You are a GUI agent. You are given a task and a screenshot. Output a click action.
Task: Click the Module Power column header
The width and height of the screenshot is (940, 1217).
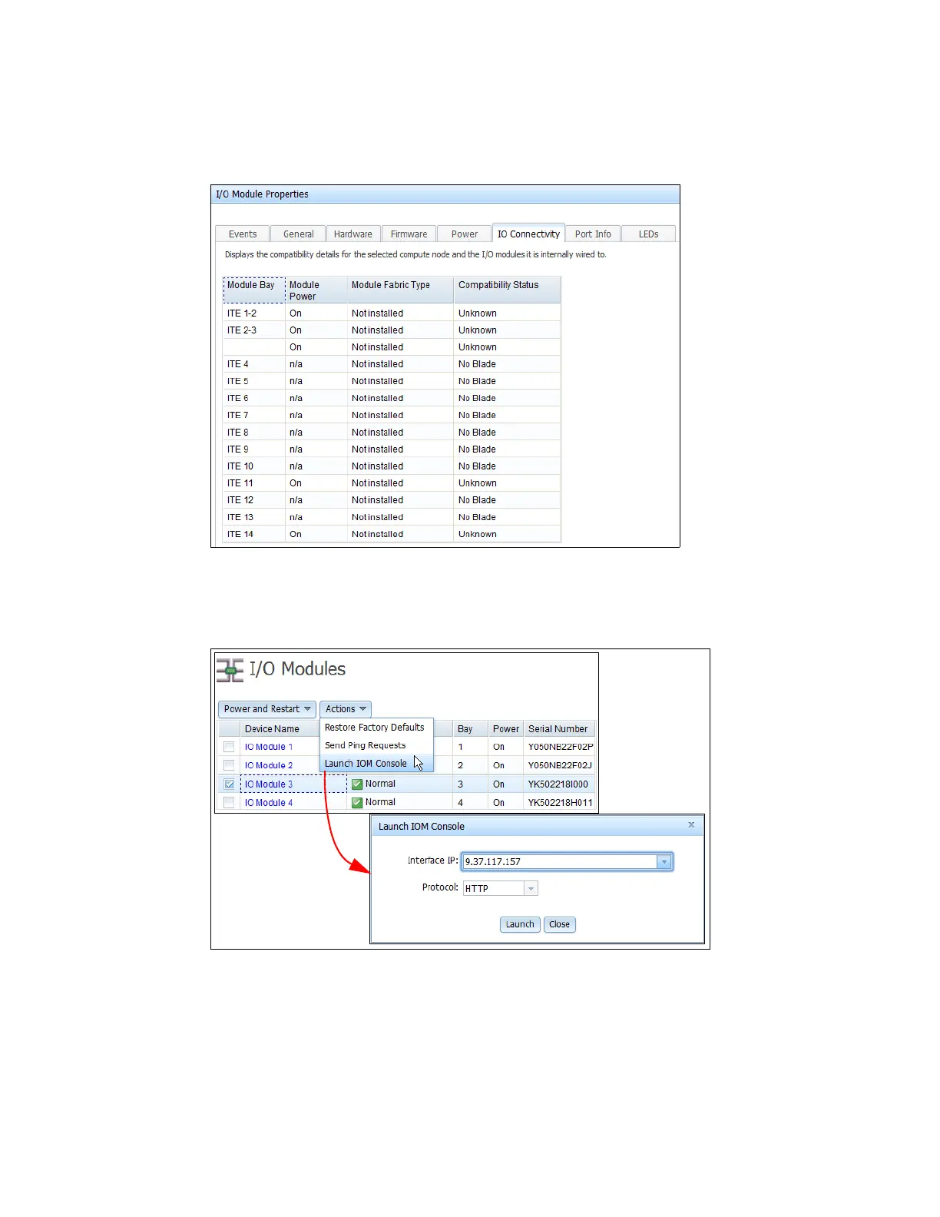tap(316, 290)
